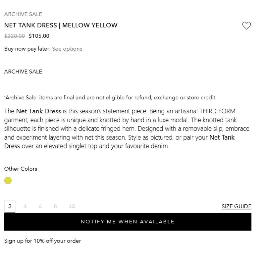This screenshot has height=265, width=265.
Task: Click the $105.00 sale price
Action: (39, 36)
